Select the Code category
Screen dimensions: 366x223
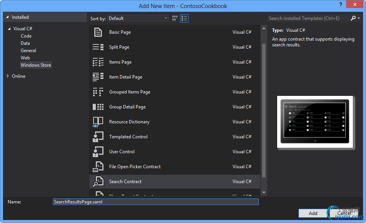point(26,36)
